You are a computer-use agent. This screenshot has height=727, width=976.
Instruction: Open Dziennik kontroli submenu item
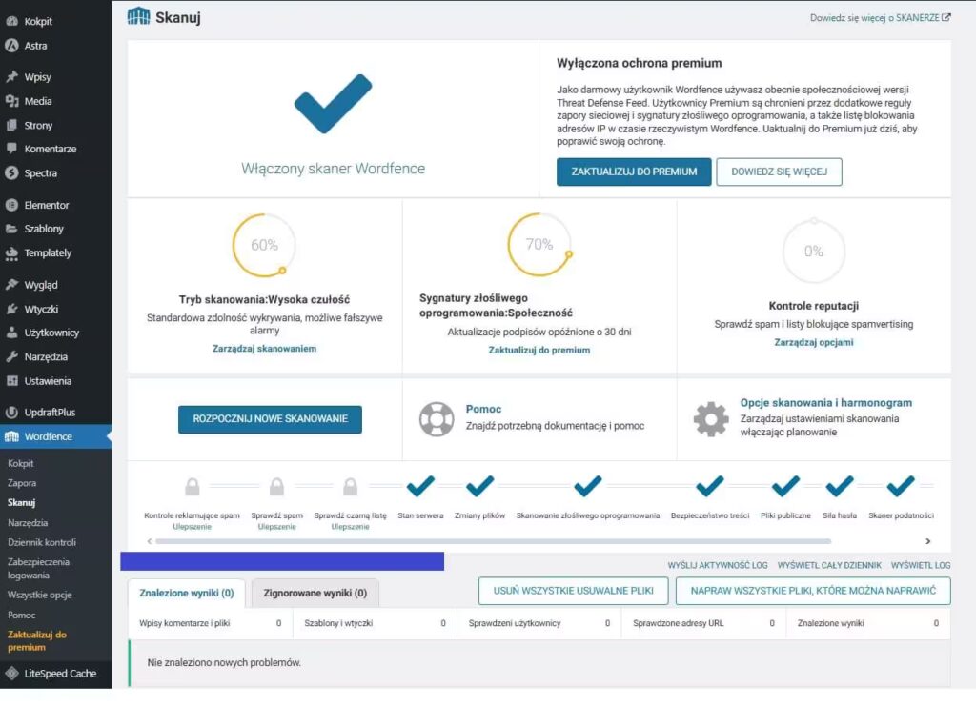(42, 542)
